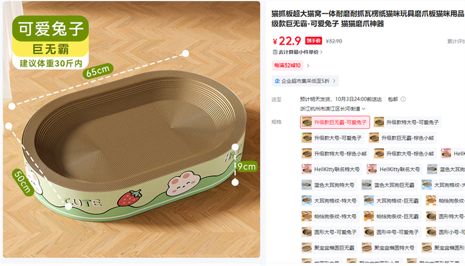Image resolution: width=465 pixels, height=266 pixels.
Task: Choose the 升级款巨无霸-棕色小熊 option
Action: coord(402,138)
